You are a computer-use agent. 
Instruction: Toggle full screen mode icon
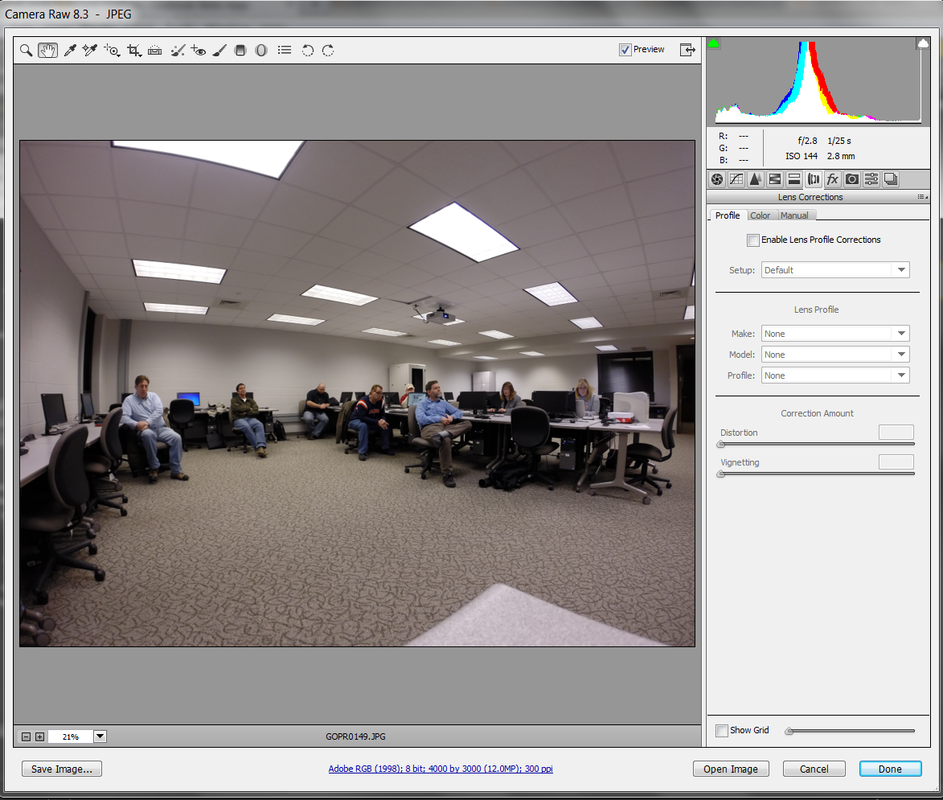687,50
